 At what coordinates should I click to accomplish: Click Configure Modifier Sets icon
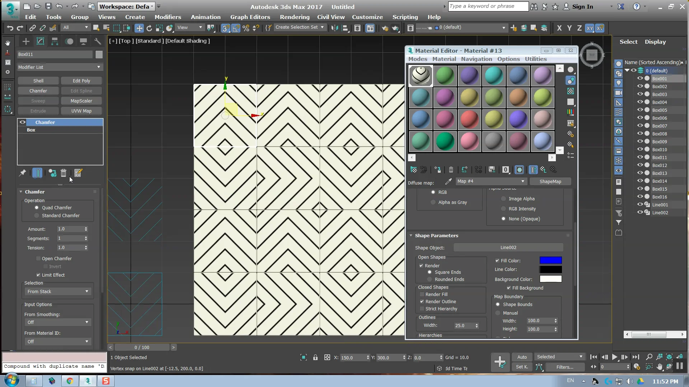(78, 173)
